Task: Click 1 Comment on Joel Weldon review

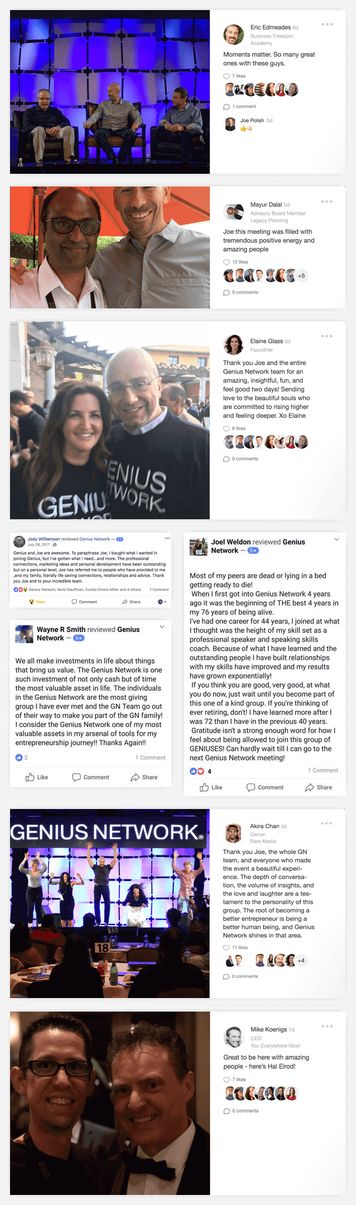Action: 323,770
